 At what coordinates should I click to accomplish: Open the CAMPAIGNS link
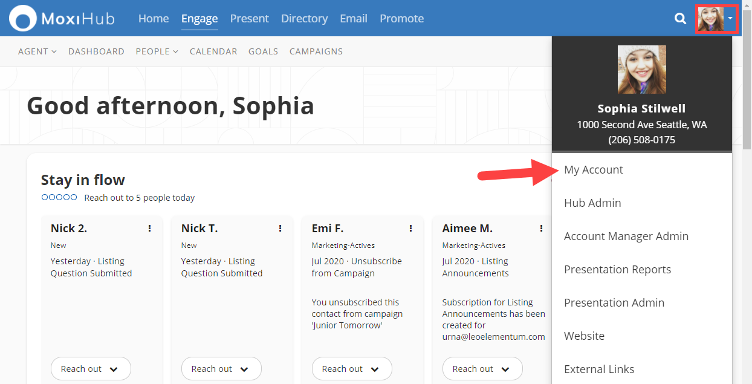316,51
